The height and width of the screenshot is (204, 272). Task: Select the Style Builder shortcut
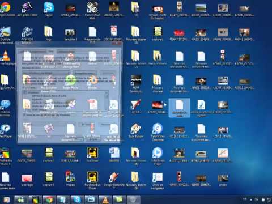[x=136, y=130]
